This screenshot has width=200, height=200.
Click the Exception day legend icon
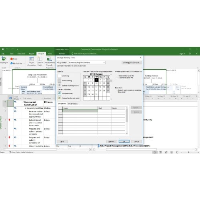(60, 93)
